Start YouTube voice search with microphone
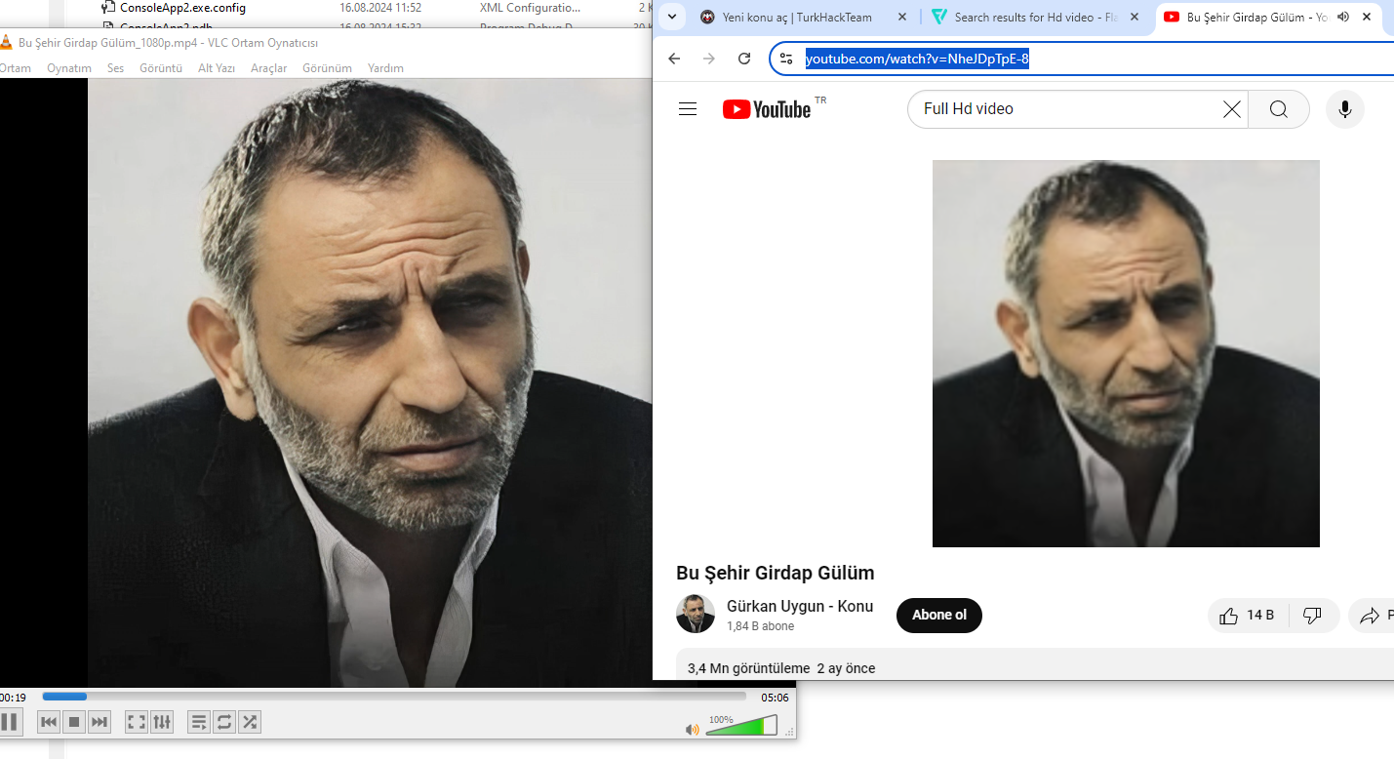The image size is (1394, 759). (1345, 109)
